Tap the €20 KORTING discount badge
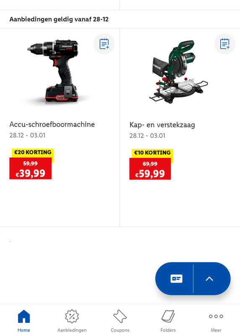The height and width of the screenshot is (336, 240). pyautogui.click(x=33, y=152)
